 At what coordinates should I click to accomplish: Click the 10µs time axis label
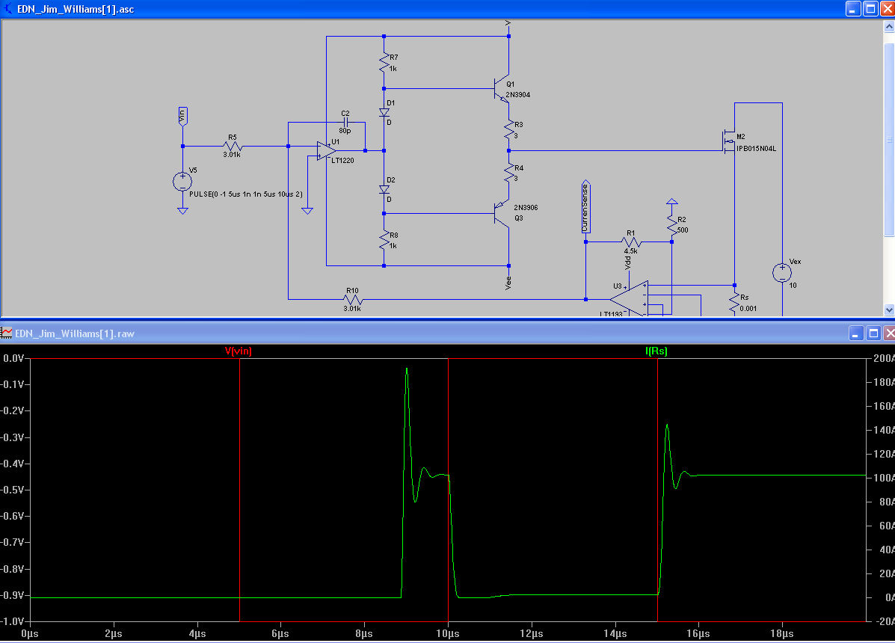[447, 633]
